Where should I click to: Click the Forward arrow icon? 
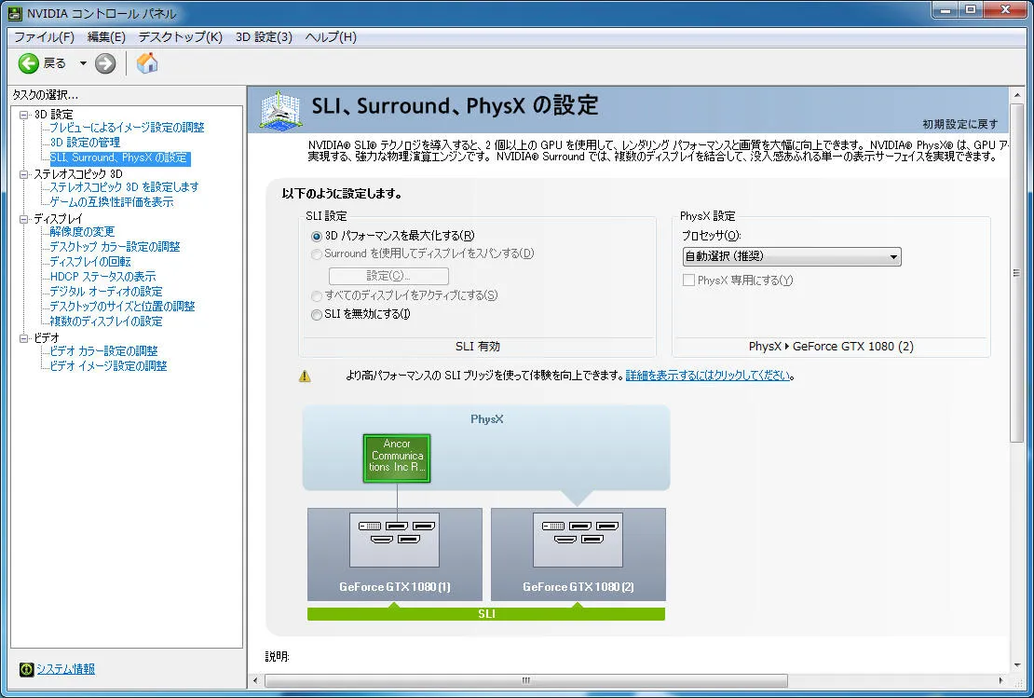tap(105, 63)
